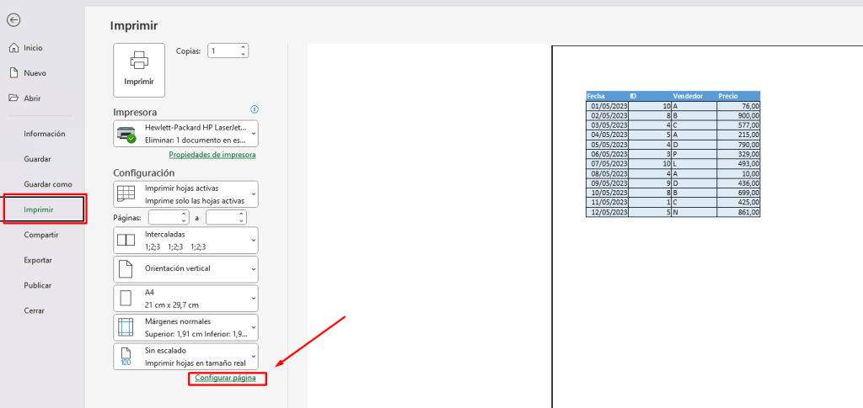The width and height of the screenshot is (863, 408).
Task: Open the Información menu item
Action: point(43,134)
